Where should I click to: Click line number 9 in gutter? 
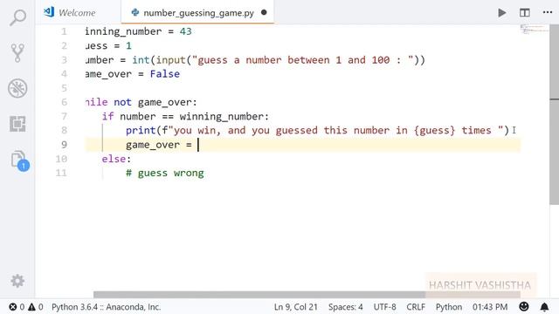coord(64,145)
